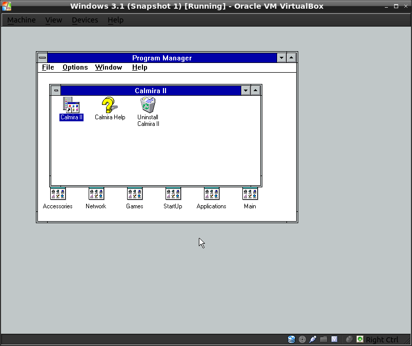
Task: Click the Right Ctrl host key label
Action: 382,340
